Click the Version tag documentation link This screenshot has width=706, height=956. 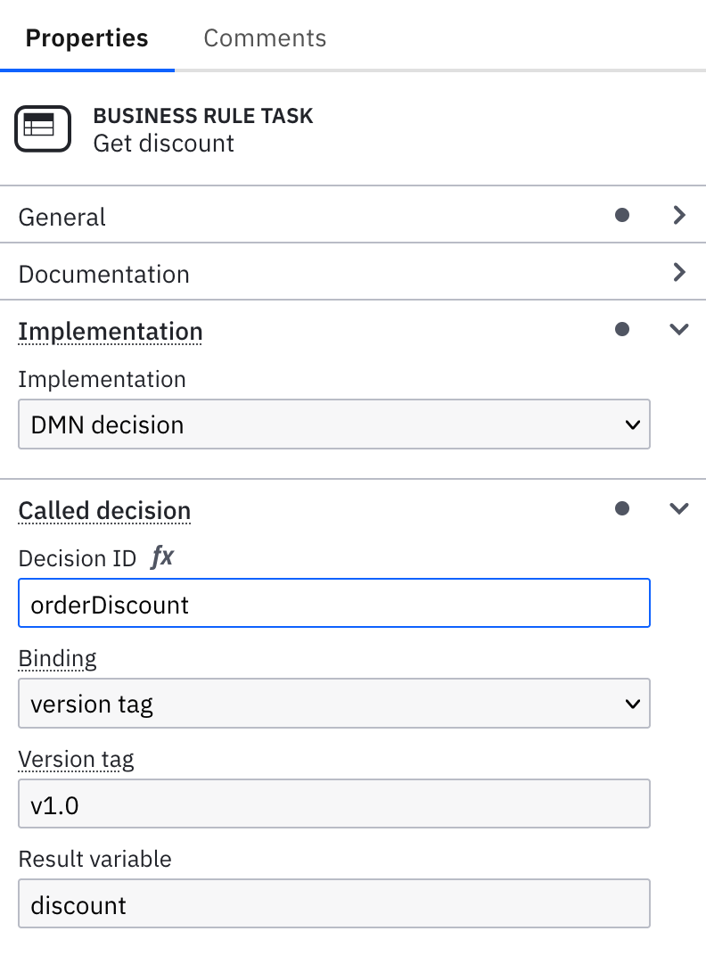tap(76, 759)
